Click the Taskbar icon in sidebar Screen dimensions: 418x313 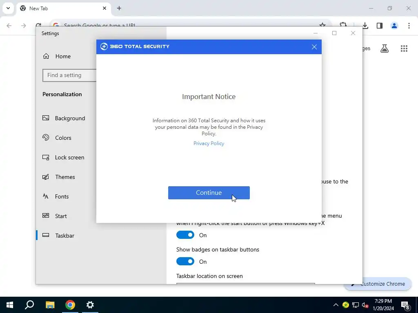(46, 235)
